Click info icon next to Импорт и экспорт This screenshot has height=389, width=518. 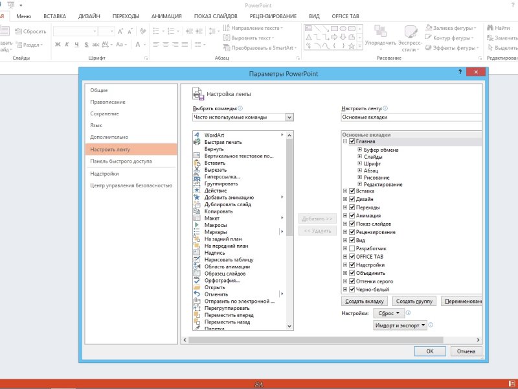tap(431, 325)
